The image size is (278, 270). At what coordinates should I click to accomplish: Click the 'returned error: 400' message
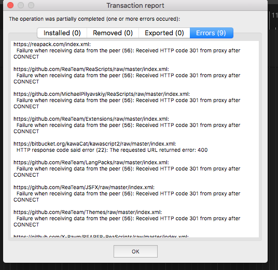point(112,150)
